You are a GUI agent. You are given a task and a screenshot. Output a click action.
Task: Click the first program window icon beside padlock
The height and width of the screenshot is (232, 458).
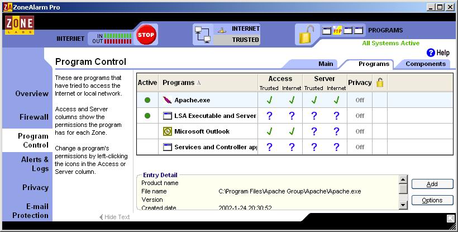(327, 30)
